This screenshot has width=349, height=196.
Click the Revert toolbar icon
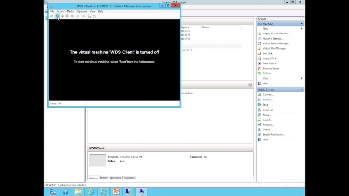[94, 16]
